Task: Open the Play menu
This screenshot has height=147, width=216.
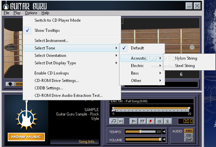Action: 17,13
